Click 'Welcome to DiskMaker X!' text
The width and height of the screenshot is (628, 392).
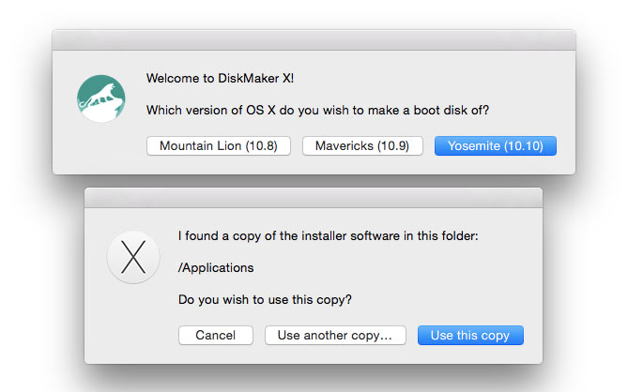tap(220, 78)
